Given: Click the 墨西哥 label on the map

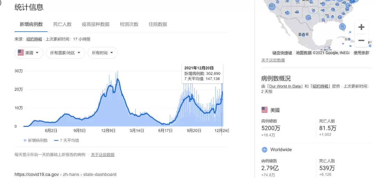Looking at the screenshot, I should (x=303, y=35).
